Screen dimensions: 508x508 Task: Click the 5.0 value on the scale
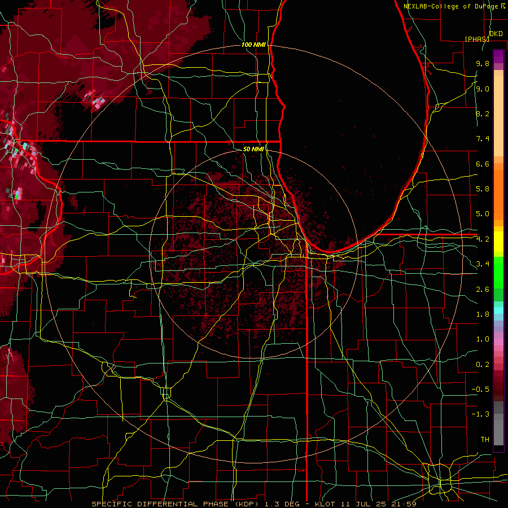(483, 214)
